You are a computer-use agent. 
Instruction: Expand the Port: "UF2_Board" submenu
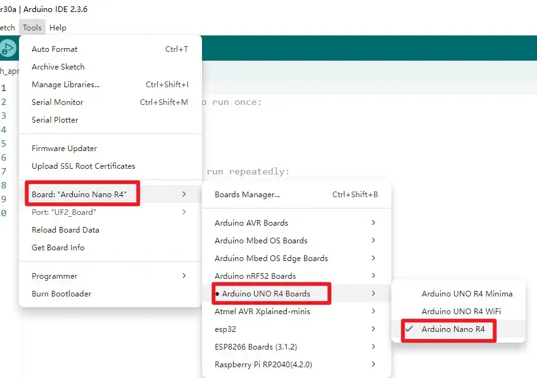click(x=110, y=212)
